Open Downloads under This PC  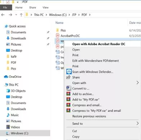pyautogui.click(x=18, y=109)
